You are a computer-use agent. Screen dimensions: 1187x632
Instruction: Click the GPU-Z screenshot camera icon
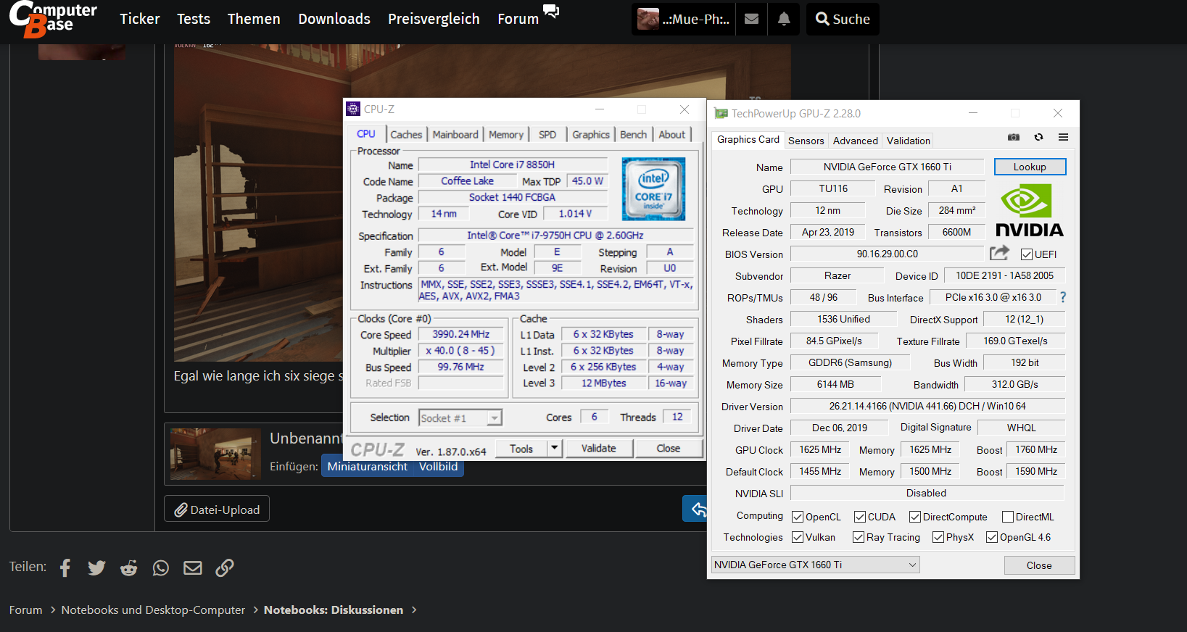point(1014,137)
